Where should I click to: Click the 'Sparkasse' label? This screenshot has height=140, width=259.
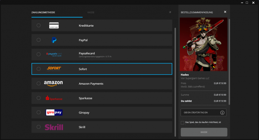pos(85,98)
